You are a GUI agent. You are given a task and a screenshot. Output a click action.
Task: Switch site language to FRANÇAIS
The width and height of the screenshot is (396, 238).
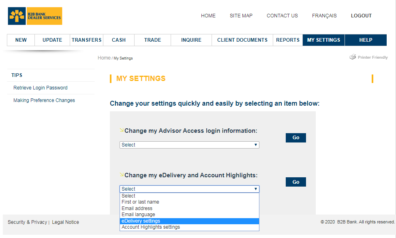324,16
